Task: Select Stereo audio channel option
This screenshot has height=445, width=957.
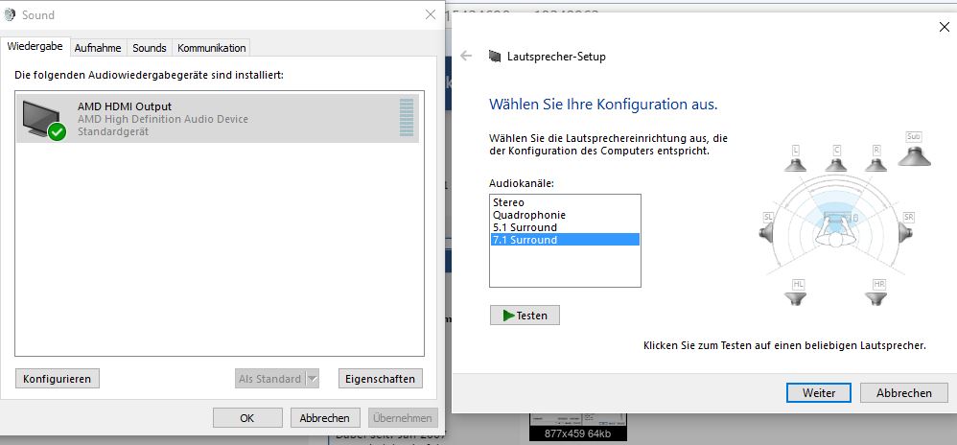Action: (x=565, y=202)
